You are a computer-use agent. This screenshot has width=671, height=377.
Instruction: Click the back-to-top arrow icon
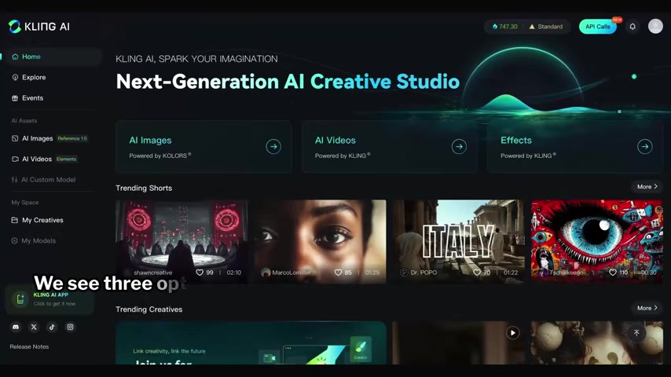click(636, 333)
